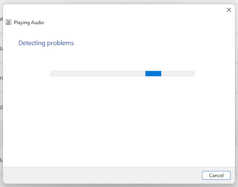238x187 pixels.
Task: Focus background window at dialog's right edge
Action: pos(237,91)
